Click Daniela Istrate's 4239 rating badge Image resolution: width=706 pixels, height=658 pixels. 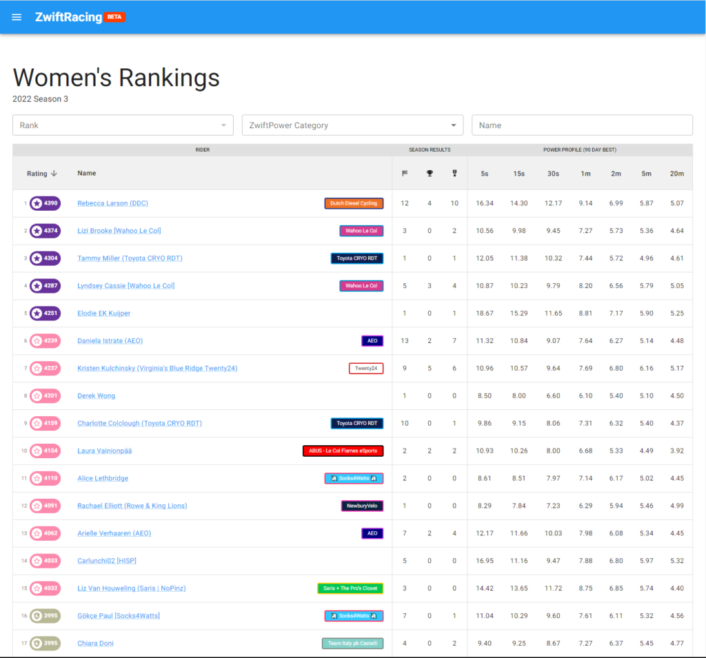[x=45, y=341]
